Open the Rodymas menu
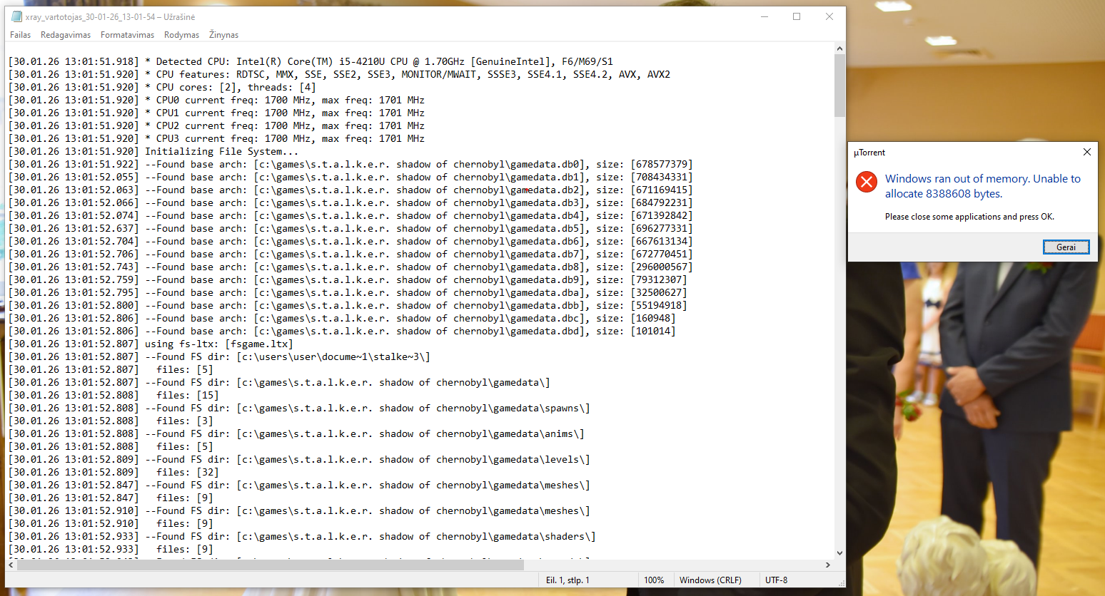1105x596 pixels. [181, 35]
